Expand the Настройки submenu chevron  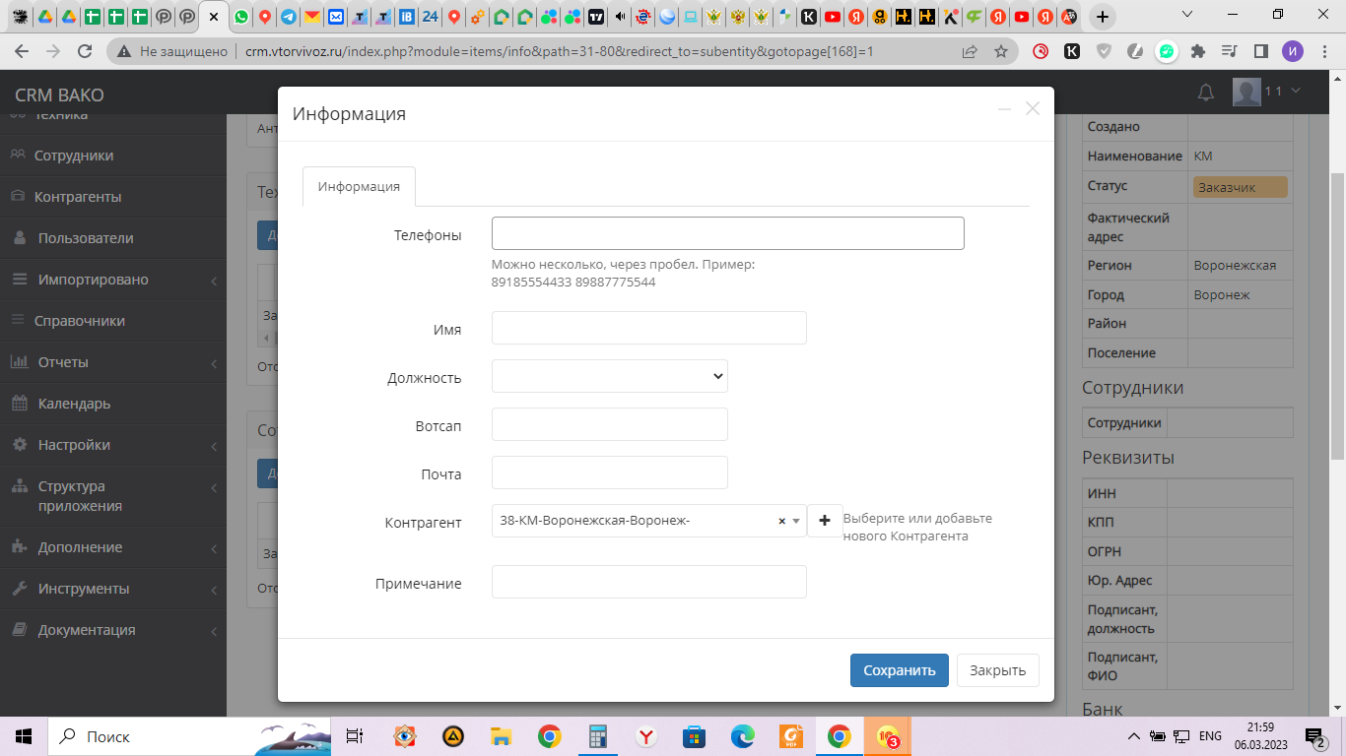[214, 446]
